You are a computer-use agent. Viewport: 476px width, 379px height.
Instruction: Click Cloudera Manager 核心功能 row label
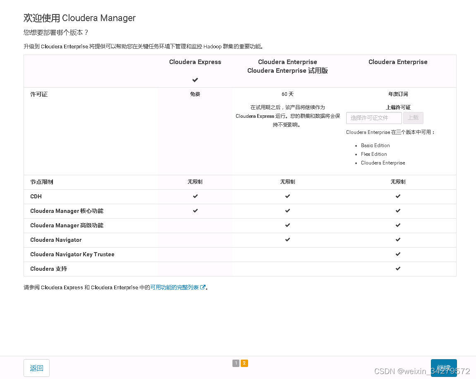[67, 211]
